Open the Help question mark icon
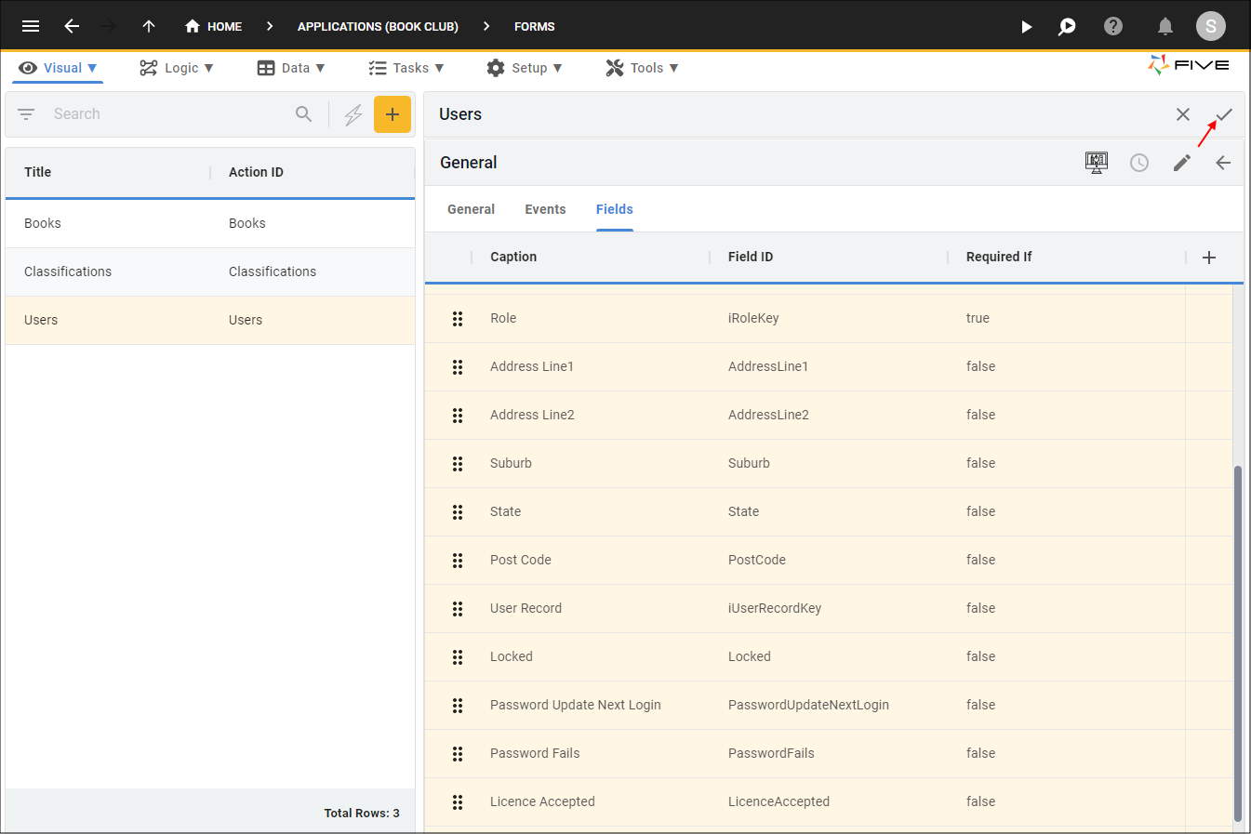The image size is (1251, 834). pyautogui.click(x=1113, y=26)
